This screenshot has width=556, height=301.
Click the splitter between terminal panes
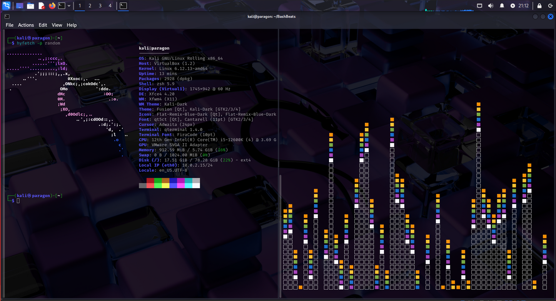tap(278, 164)
